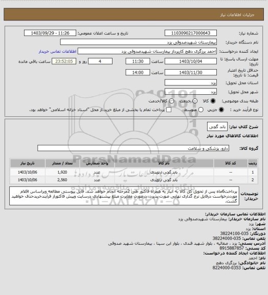
Task: Click the row 1 item name باند گچی
Action: click(164, 172)
